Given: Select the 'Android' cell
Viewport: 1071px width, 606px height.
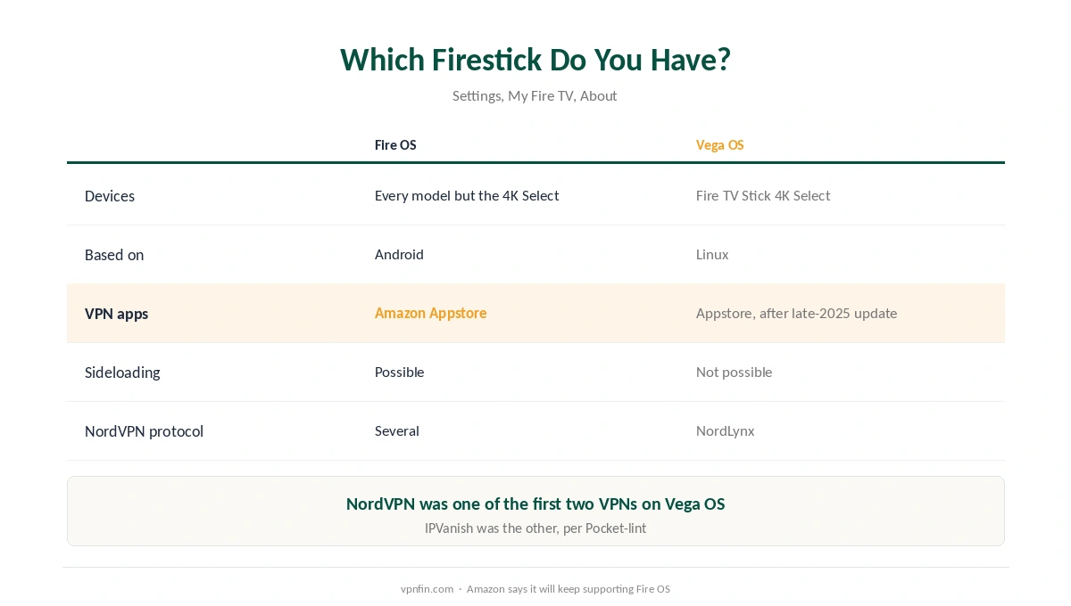Looking at the screenshot, I should 399,255.
